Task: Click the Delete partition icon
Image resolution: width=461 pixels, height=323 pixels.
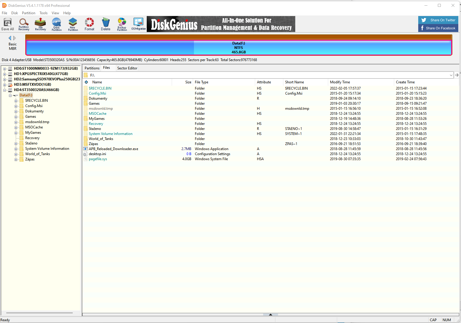Action: click(105, 24)
